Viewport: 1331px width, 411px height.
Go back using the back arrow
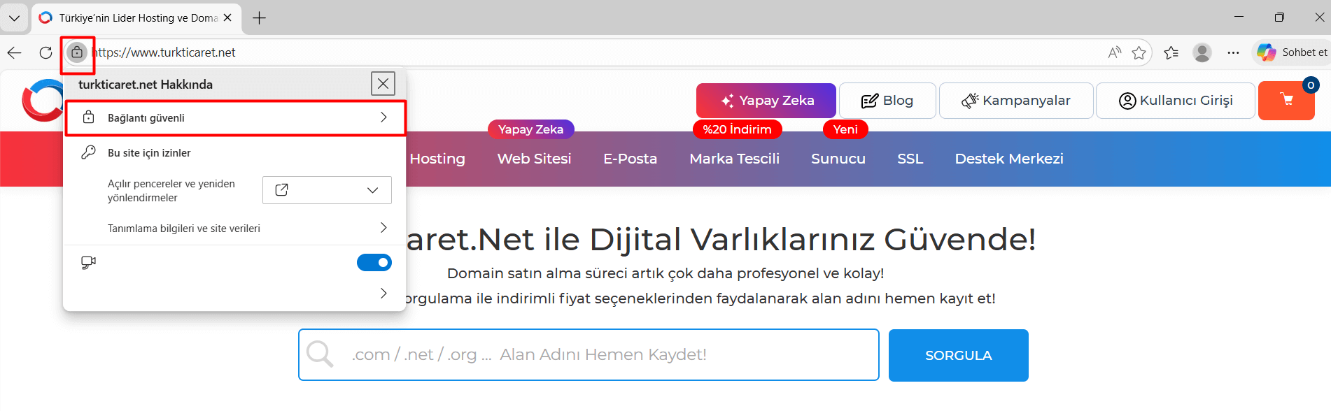click(15, 52)
